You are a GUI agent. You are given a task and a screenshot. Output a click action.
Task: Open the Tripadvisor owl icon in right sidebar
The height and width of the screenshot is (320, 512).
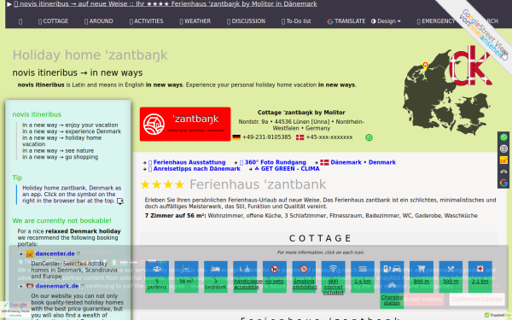(x=503, y=172)
